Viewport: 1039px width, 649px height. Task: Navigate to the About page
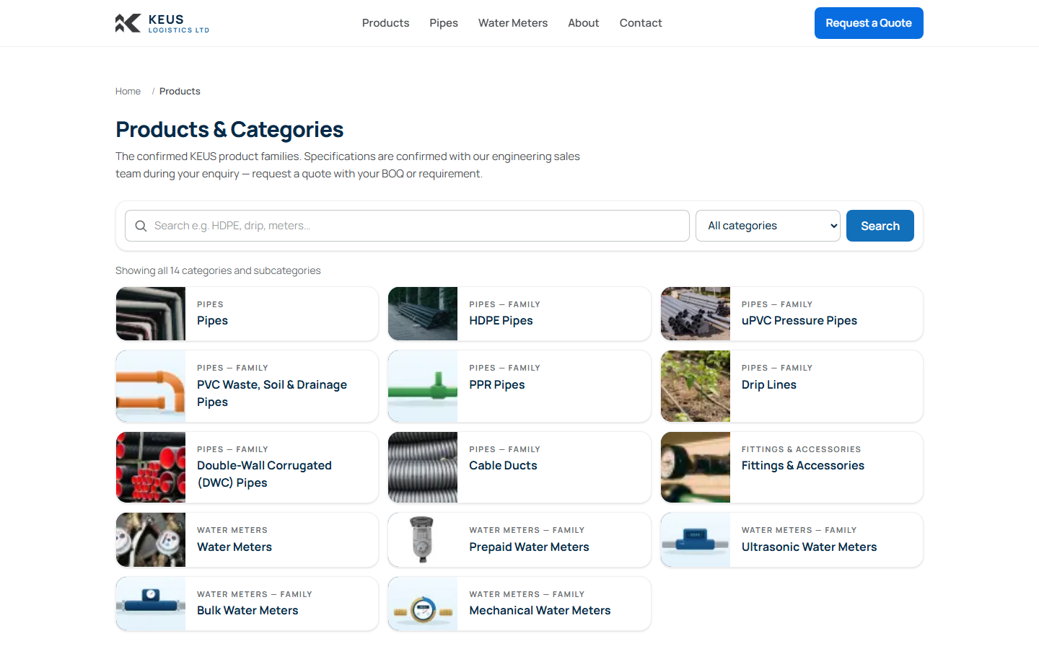tap(583, 23)
